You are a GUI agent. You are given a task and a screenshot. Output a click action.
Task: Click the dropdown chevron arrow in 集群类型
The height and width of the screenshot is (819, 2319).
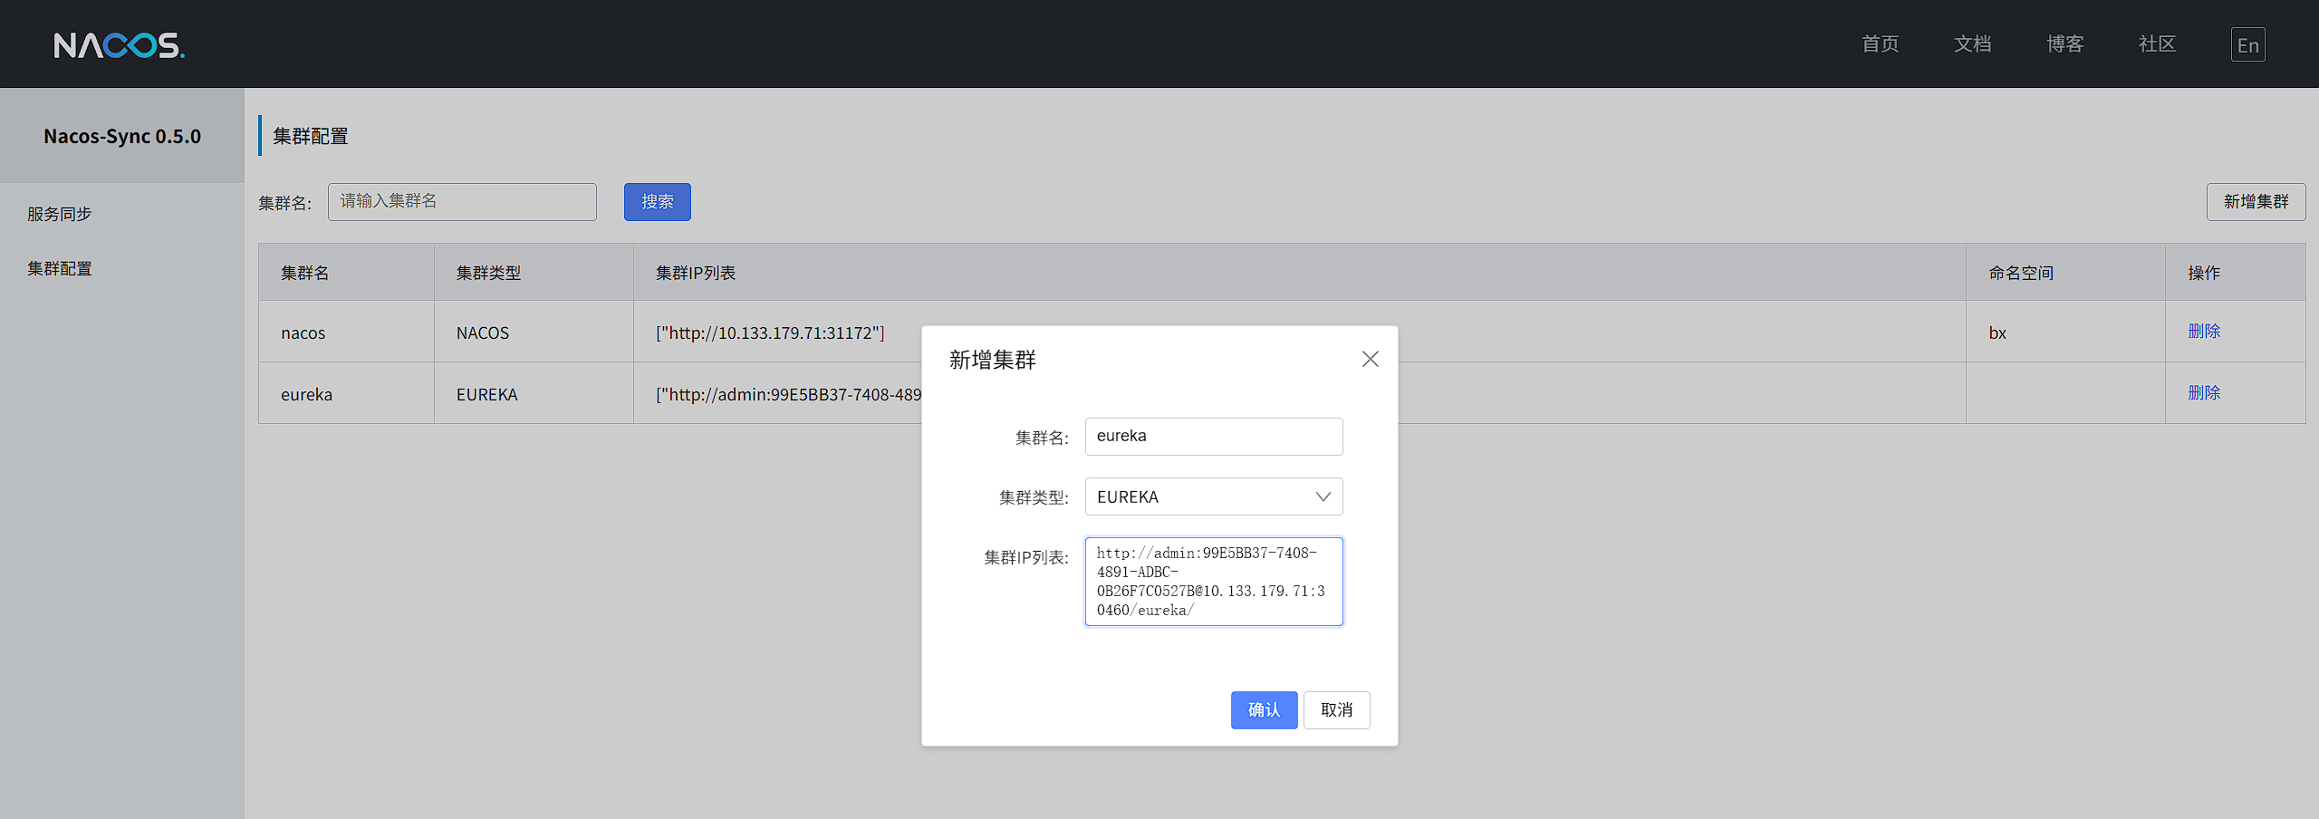[1323, 496]
